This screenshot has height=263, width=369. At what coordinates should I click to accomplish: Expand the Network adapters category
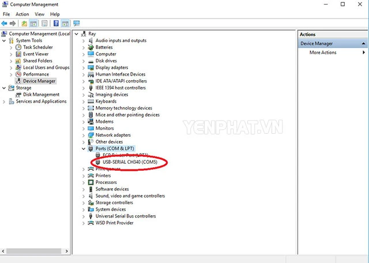click(x=84, y=135)
